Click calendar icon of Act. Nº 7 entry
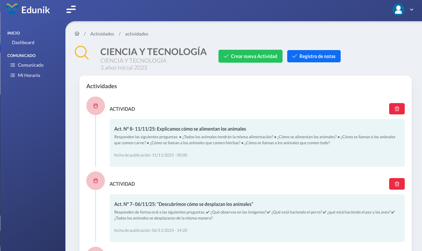 [96, 181]
